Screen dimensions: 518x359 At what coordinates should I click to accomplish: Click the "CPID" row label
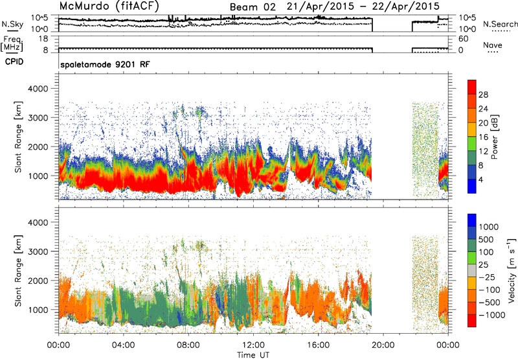coord(14,62)
